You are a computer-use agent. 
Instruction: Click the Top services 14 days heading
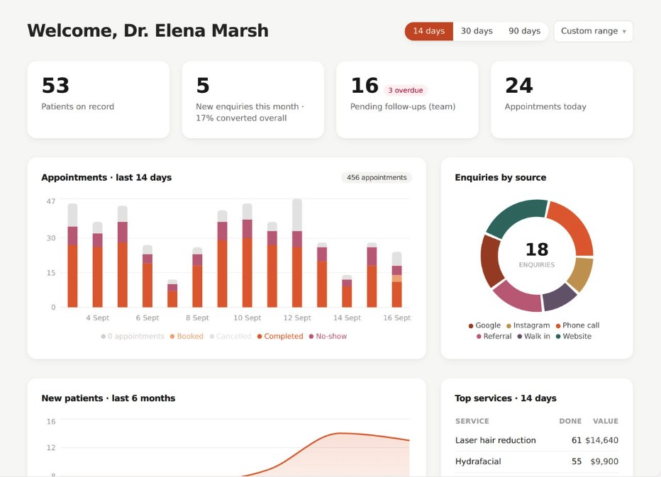tap(506, 398)
